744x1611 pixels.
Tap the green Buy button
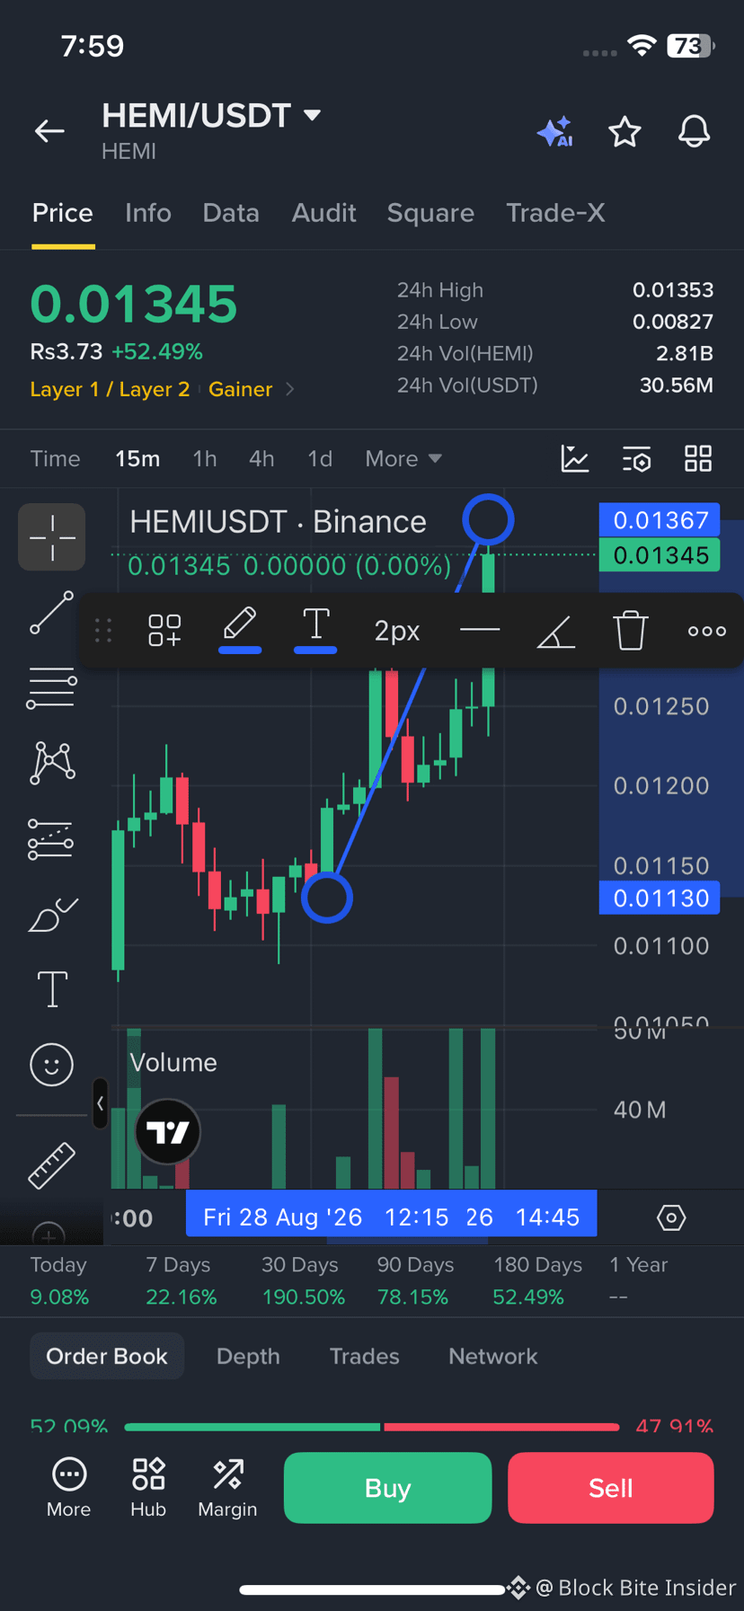click(387, 1488)
